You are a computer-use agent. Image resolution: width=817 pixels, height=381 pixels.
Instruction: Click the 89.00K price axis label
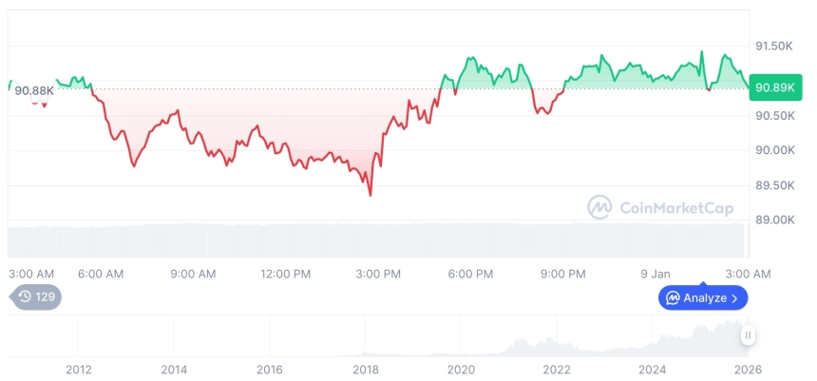pyautogui.click(x=773, y=219)
